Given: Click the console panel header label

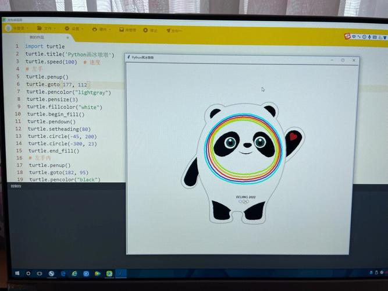Looking at the screenshot, I should (16, 186).
